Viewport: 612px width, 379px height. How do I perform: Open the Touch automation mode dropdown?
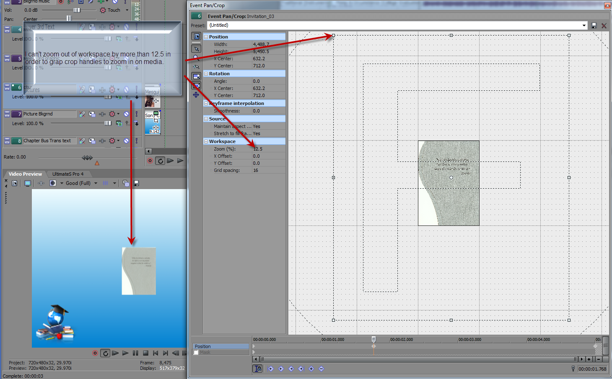pos(127,10)
